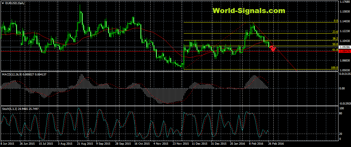Select the red downward arrow on chart
The image size is (351, 147).
273,49
